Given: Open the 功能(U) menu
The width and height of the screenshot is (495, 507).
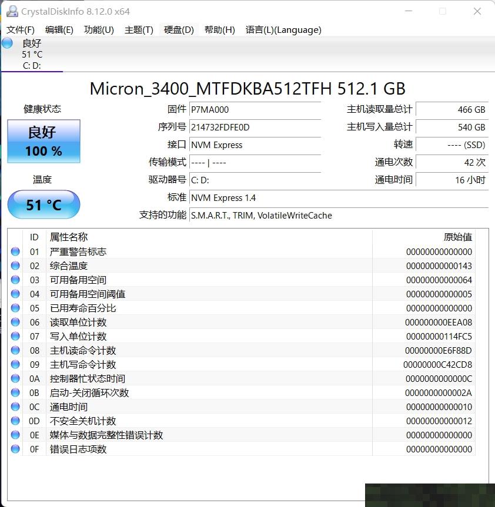Looking at the screenshot, I should (x=99, y=30).
